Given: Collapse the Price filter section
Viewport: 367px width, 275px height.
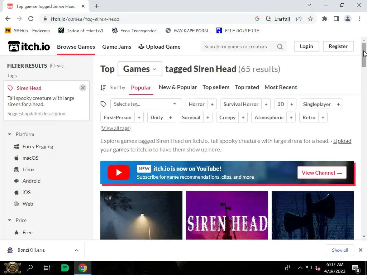Looking at the screenshot, I should click(10, 220).
